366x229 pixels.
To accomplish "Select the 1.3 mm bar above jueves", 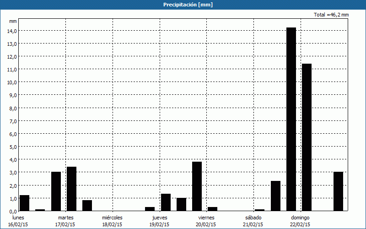I will point(166,202).
